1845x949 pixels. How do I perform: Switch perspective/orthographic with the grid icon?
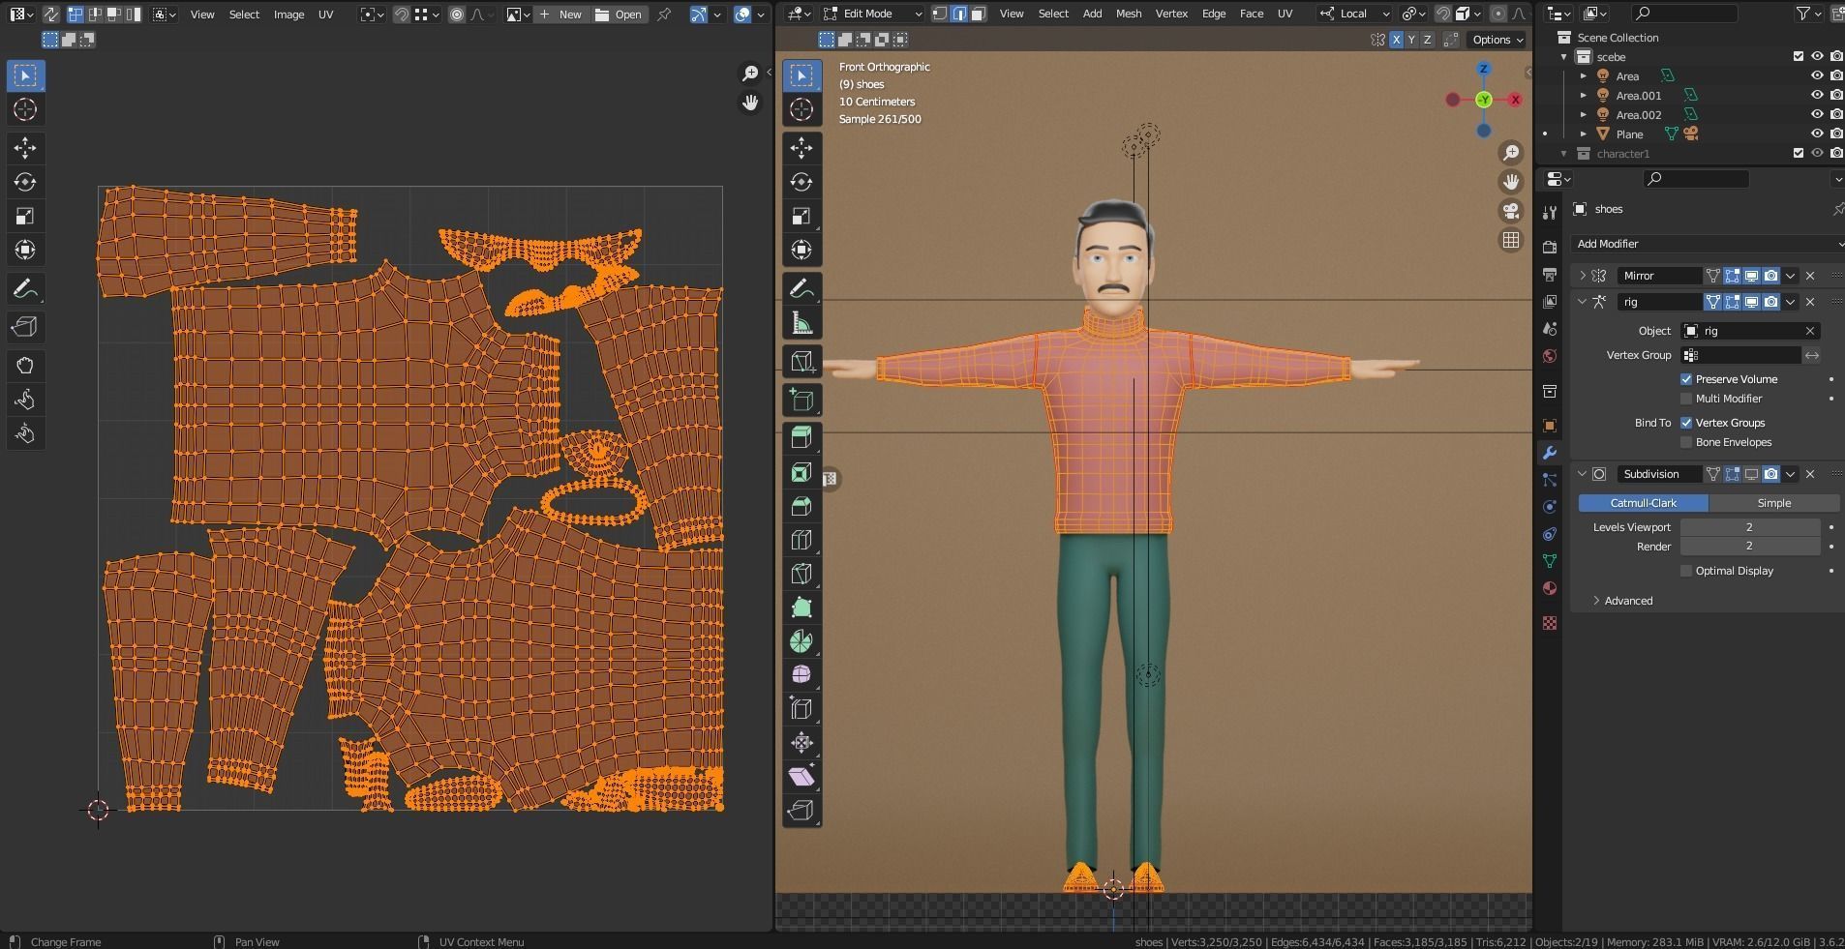tap(1511, 240)
